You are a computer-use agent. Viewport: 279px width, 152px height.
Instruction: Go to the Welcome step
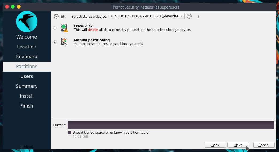(x=27, y=37)
